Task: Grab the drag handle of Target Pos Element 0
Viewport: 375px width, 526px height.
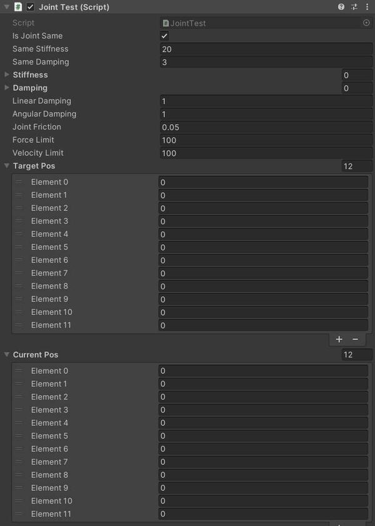Action: pyautogui.click(x=19, y=182)
